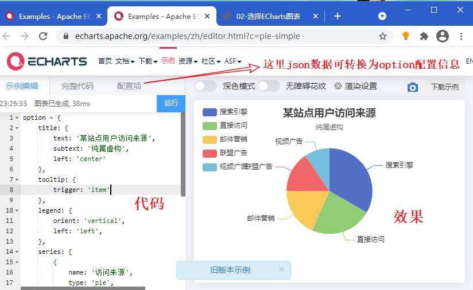The width and height of the screenshot is (473, 290).
Task: Collapse code fold arrow on line 2
Action: (17, 128)
